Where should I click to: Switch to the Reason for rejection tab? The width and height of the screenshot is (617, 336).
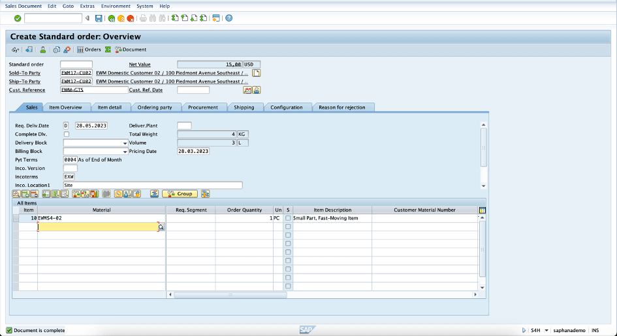point(342,107)
